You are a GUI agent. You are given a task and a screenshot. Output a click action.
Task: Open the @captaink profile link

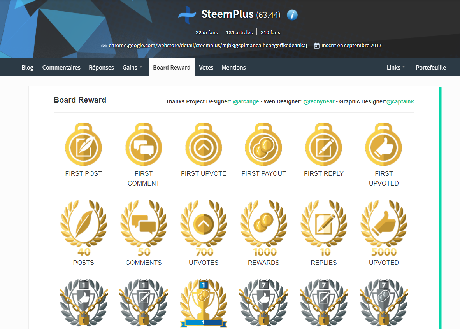click(400, 101)
